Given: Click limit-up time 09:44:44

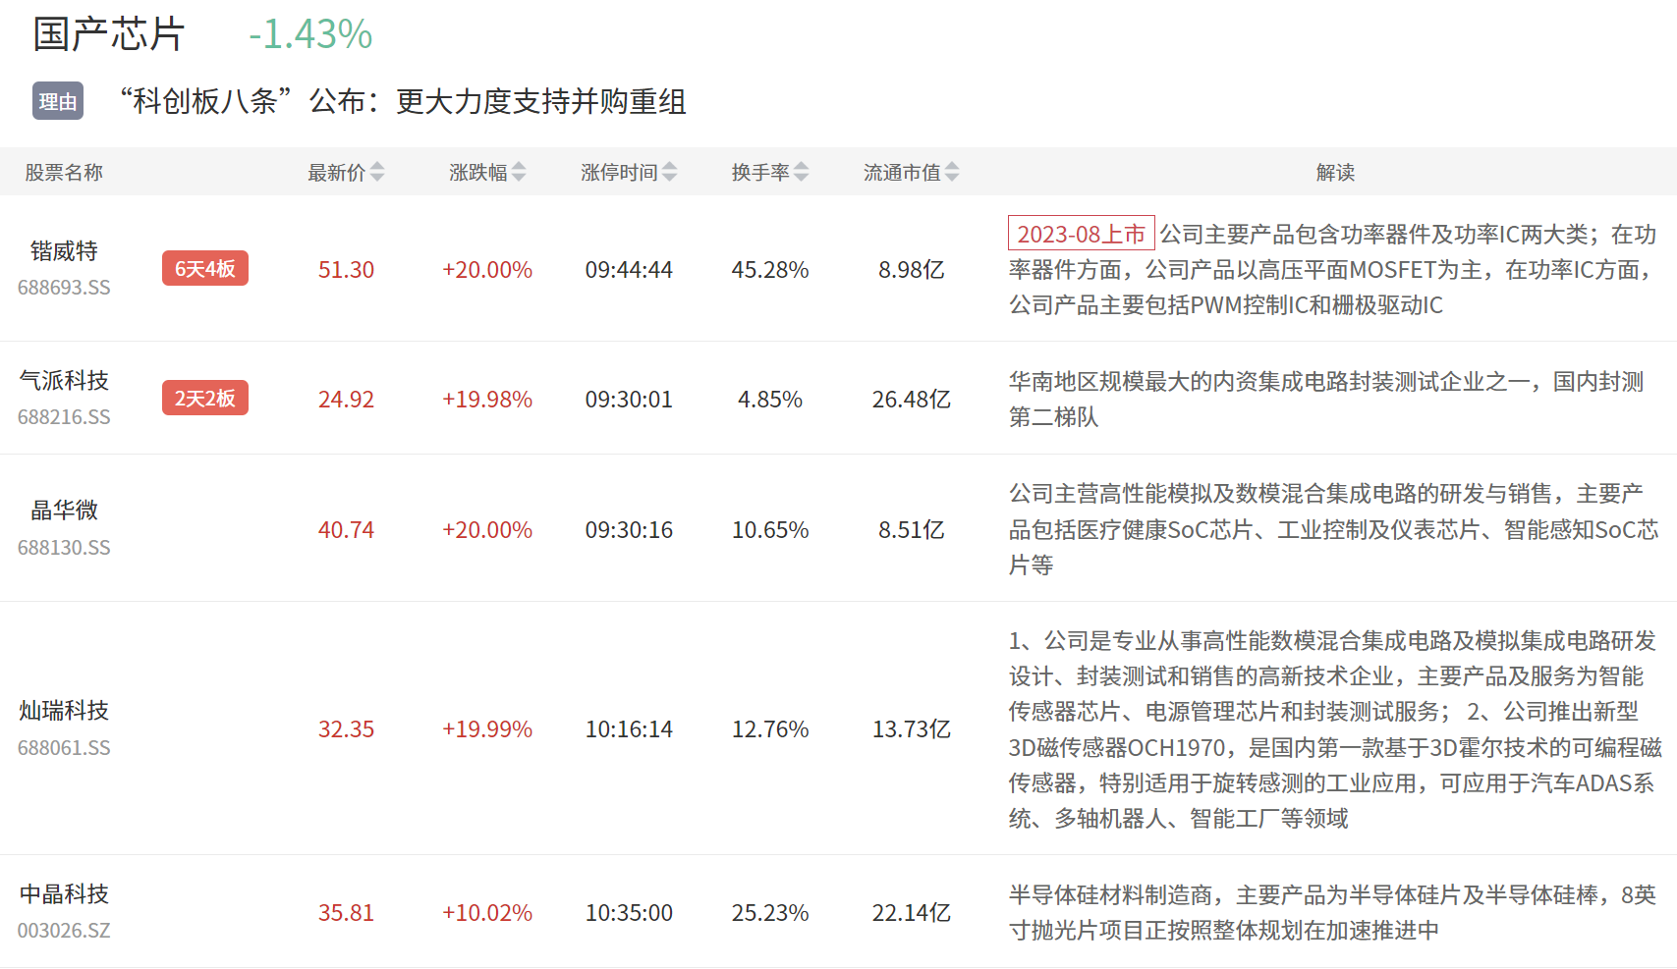Looking at the screenshot, I should (x=629, y=270).
